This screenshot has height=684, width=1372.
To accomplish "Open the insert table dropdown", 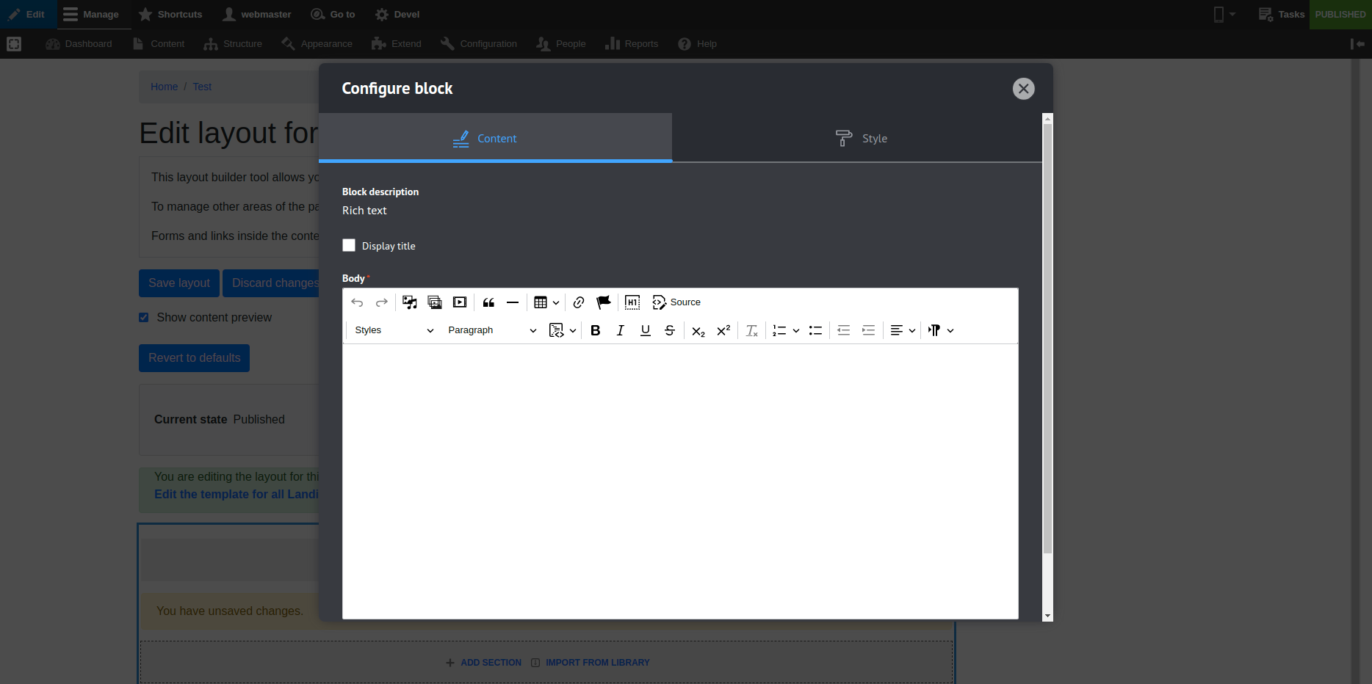I will (546, 302).
